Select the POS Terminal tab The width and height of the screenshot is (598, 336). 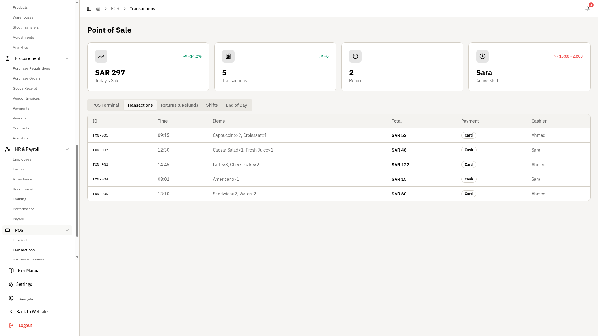[106, 105]
